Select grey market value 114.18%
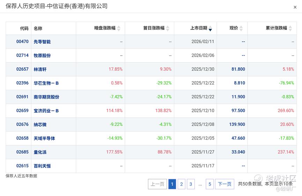Image resolution: width=302 pixels, height=196 pixels. [x=115, y=111]
